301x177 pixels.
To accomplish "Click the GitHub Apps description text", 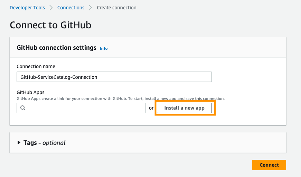I will pyautogui.click(x=121, y=99).
